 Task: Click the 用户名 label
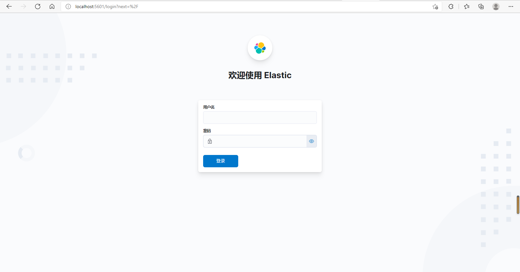click(209, 107)
